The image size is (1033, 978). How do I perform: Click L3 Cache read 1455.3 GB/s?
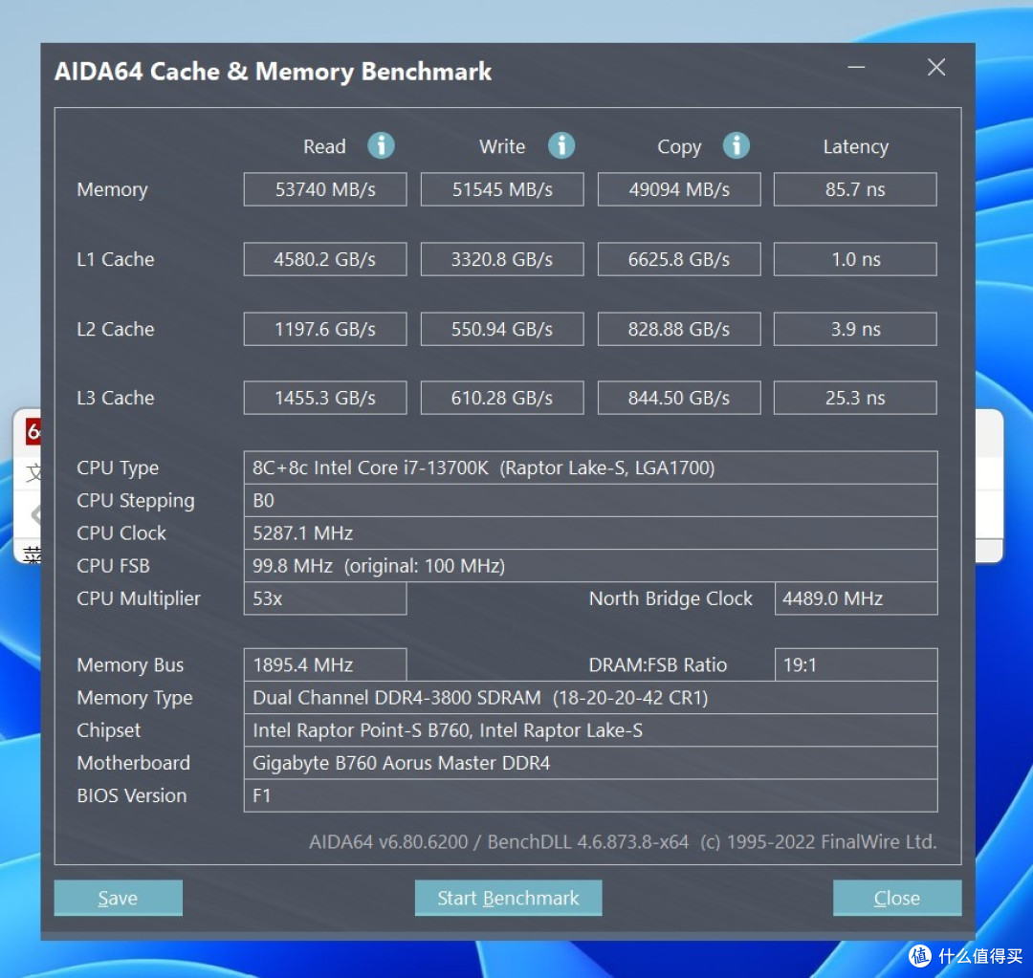click(325, 398)
